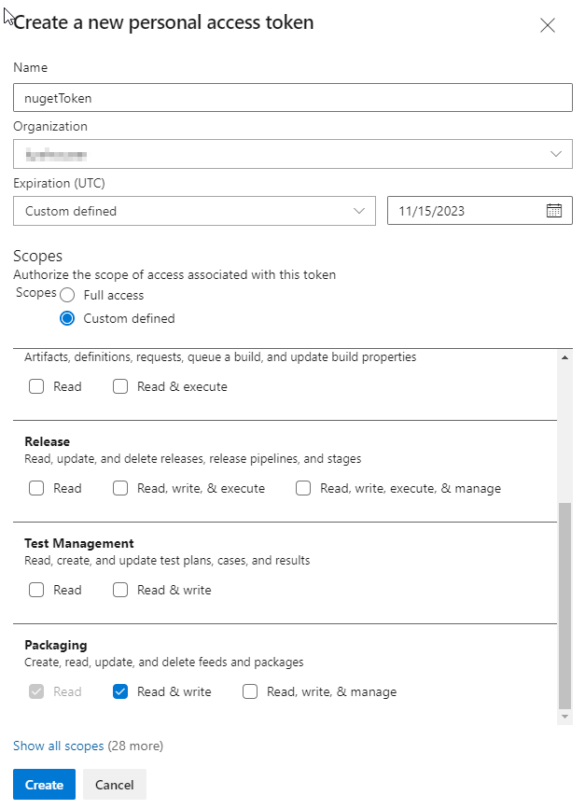Click Show all scopes link
Screen dimensions: 585x809
58,746
